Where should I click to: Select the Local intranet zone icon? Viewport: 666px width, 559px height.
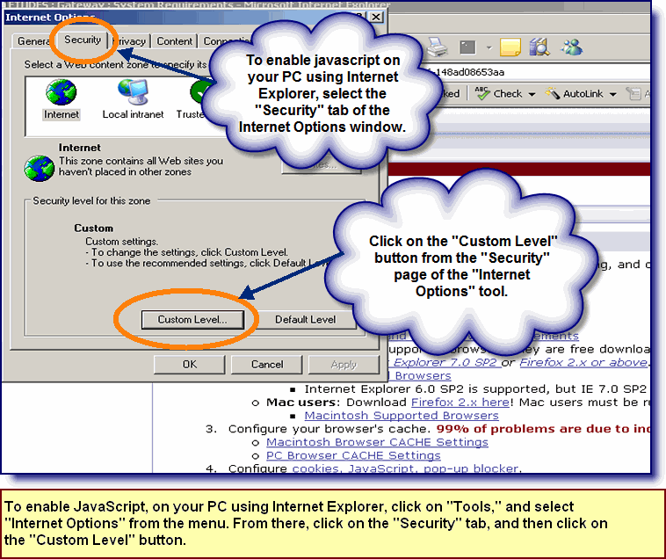(133, 91)
